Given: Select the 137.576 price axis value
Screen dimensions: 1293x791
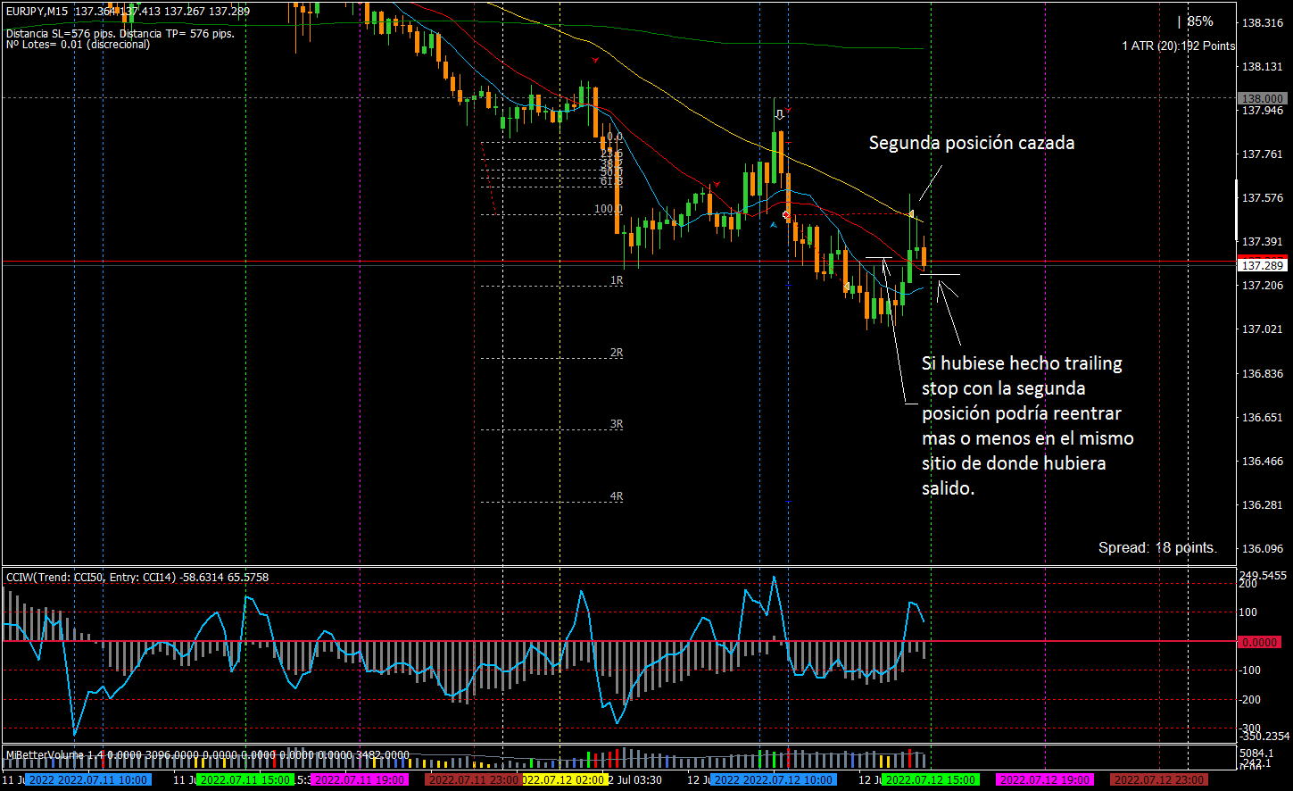Looking at the screenshot, I should tap(1263, 197).
